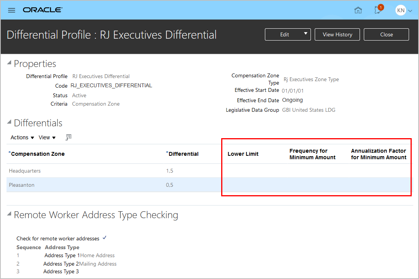Open the View menu
Viewport: 419px width, 279px height.
click(47, 137)
